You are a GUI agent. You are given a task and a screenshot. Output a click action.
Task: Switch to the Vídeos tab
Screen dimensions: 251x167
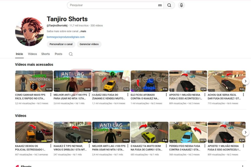pos(32,54)
